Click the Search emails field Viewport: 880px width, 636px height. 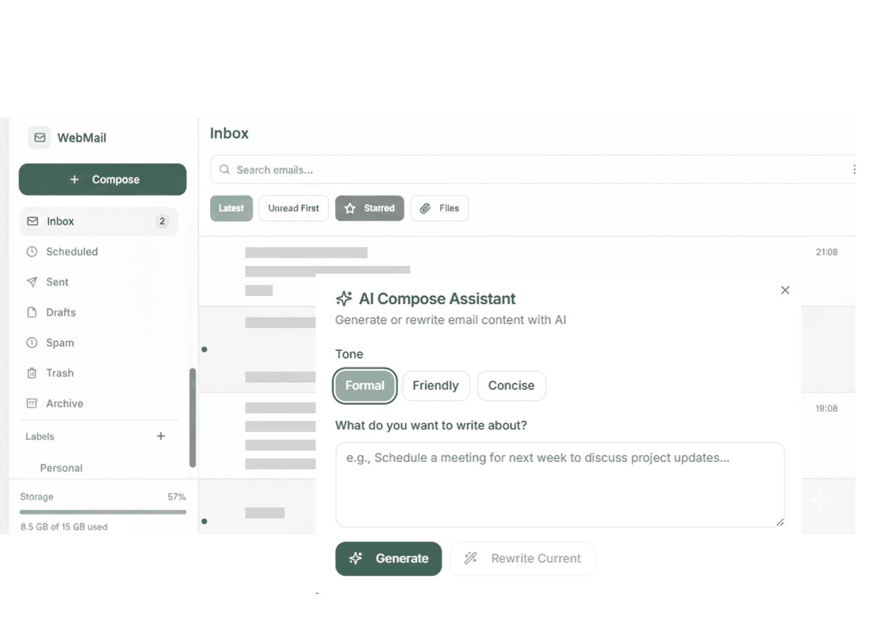(529, 170)
